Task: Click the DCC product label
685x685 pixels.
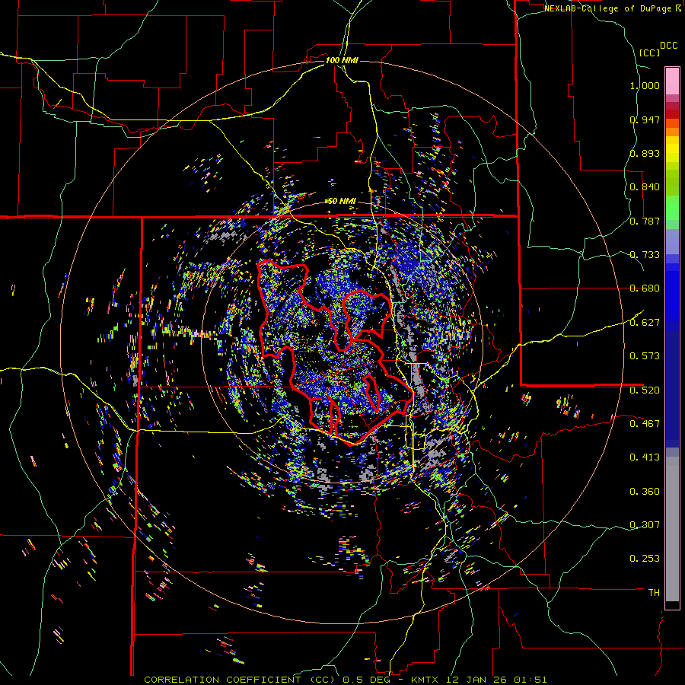Action: 668,46
